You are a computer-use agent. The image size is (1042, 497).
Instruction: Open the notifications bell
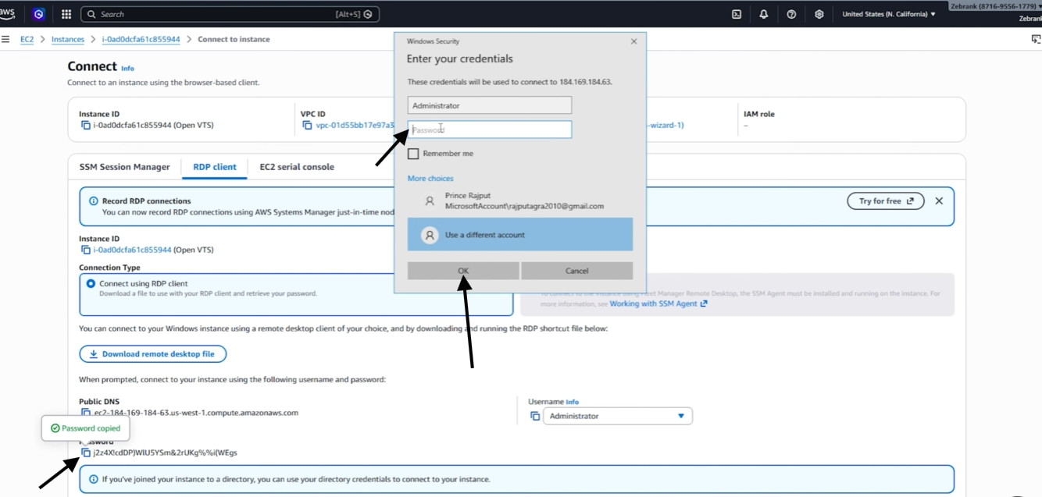(x=764, y=14)
